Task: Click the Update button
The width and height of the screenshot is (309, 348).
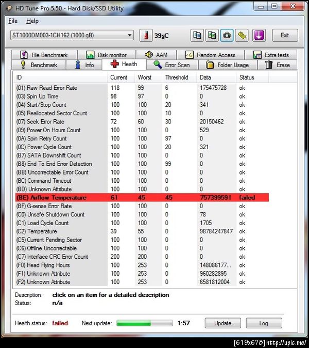Action: 222,323
